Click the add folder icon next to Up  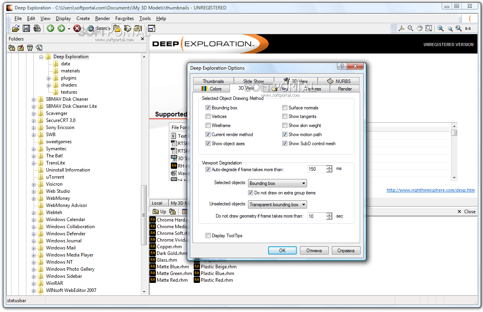172,212
